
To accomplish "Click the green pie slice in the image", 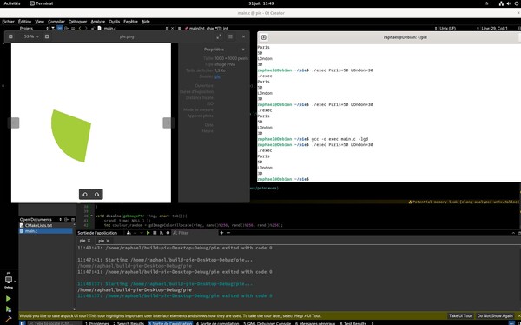I will 70,137.
